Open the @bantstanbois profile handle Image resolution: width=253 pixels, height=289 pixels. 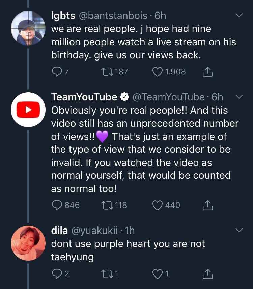pyautogui.click(x=113, y=16)
